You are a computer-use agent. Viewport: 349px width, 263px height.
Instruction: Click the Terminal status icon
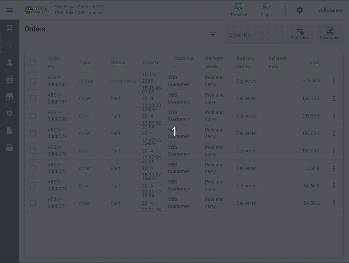pos(239,10)
